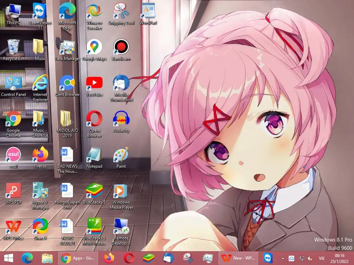The width and height of the screenshot is (354, 265).
Task: Select the Cent Browser shortcut
Action: 67,86
